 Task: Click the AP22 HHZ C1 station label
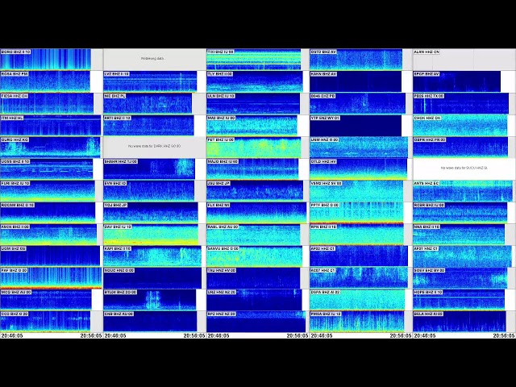click(322, 249)
